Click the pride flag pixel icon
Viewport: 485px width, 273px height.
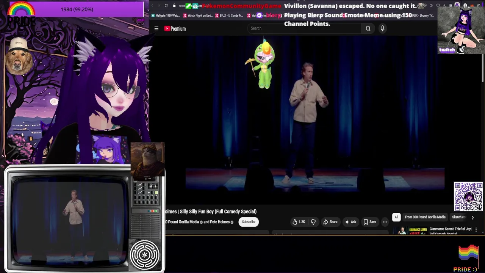coord(469,253)
